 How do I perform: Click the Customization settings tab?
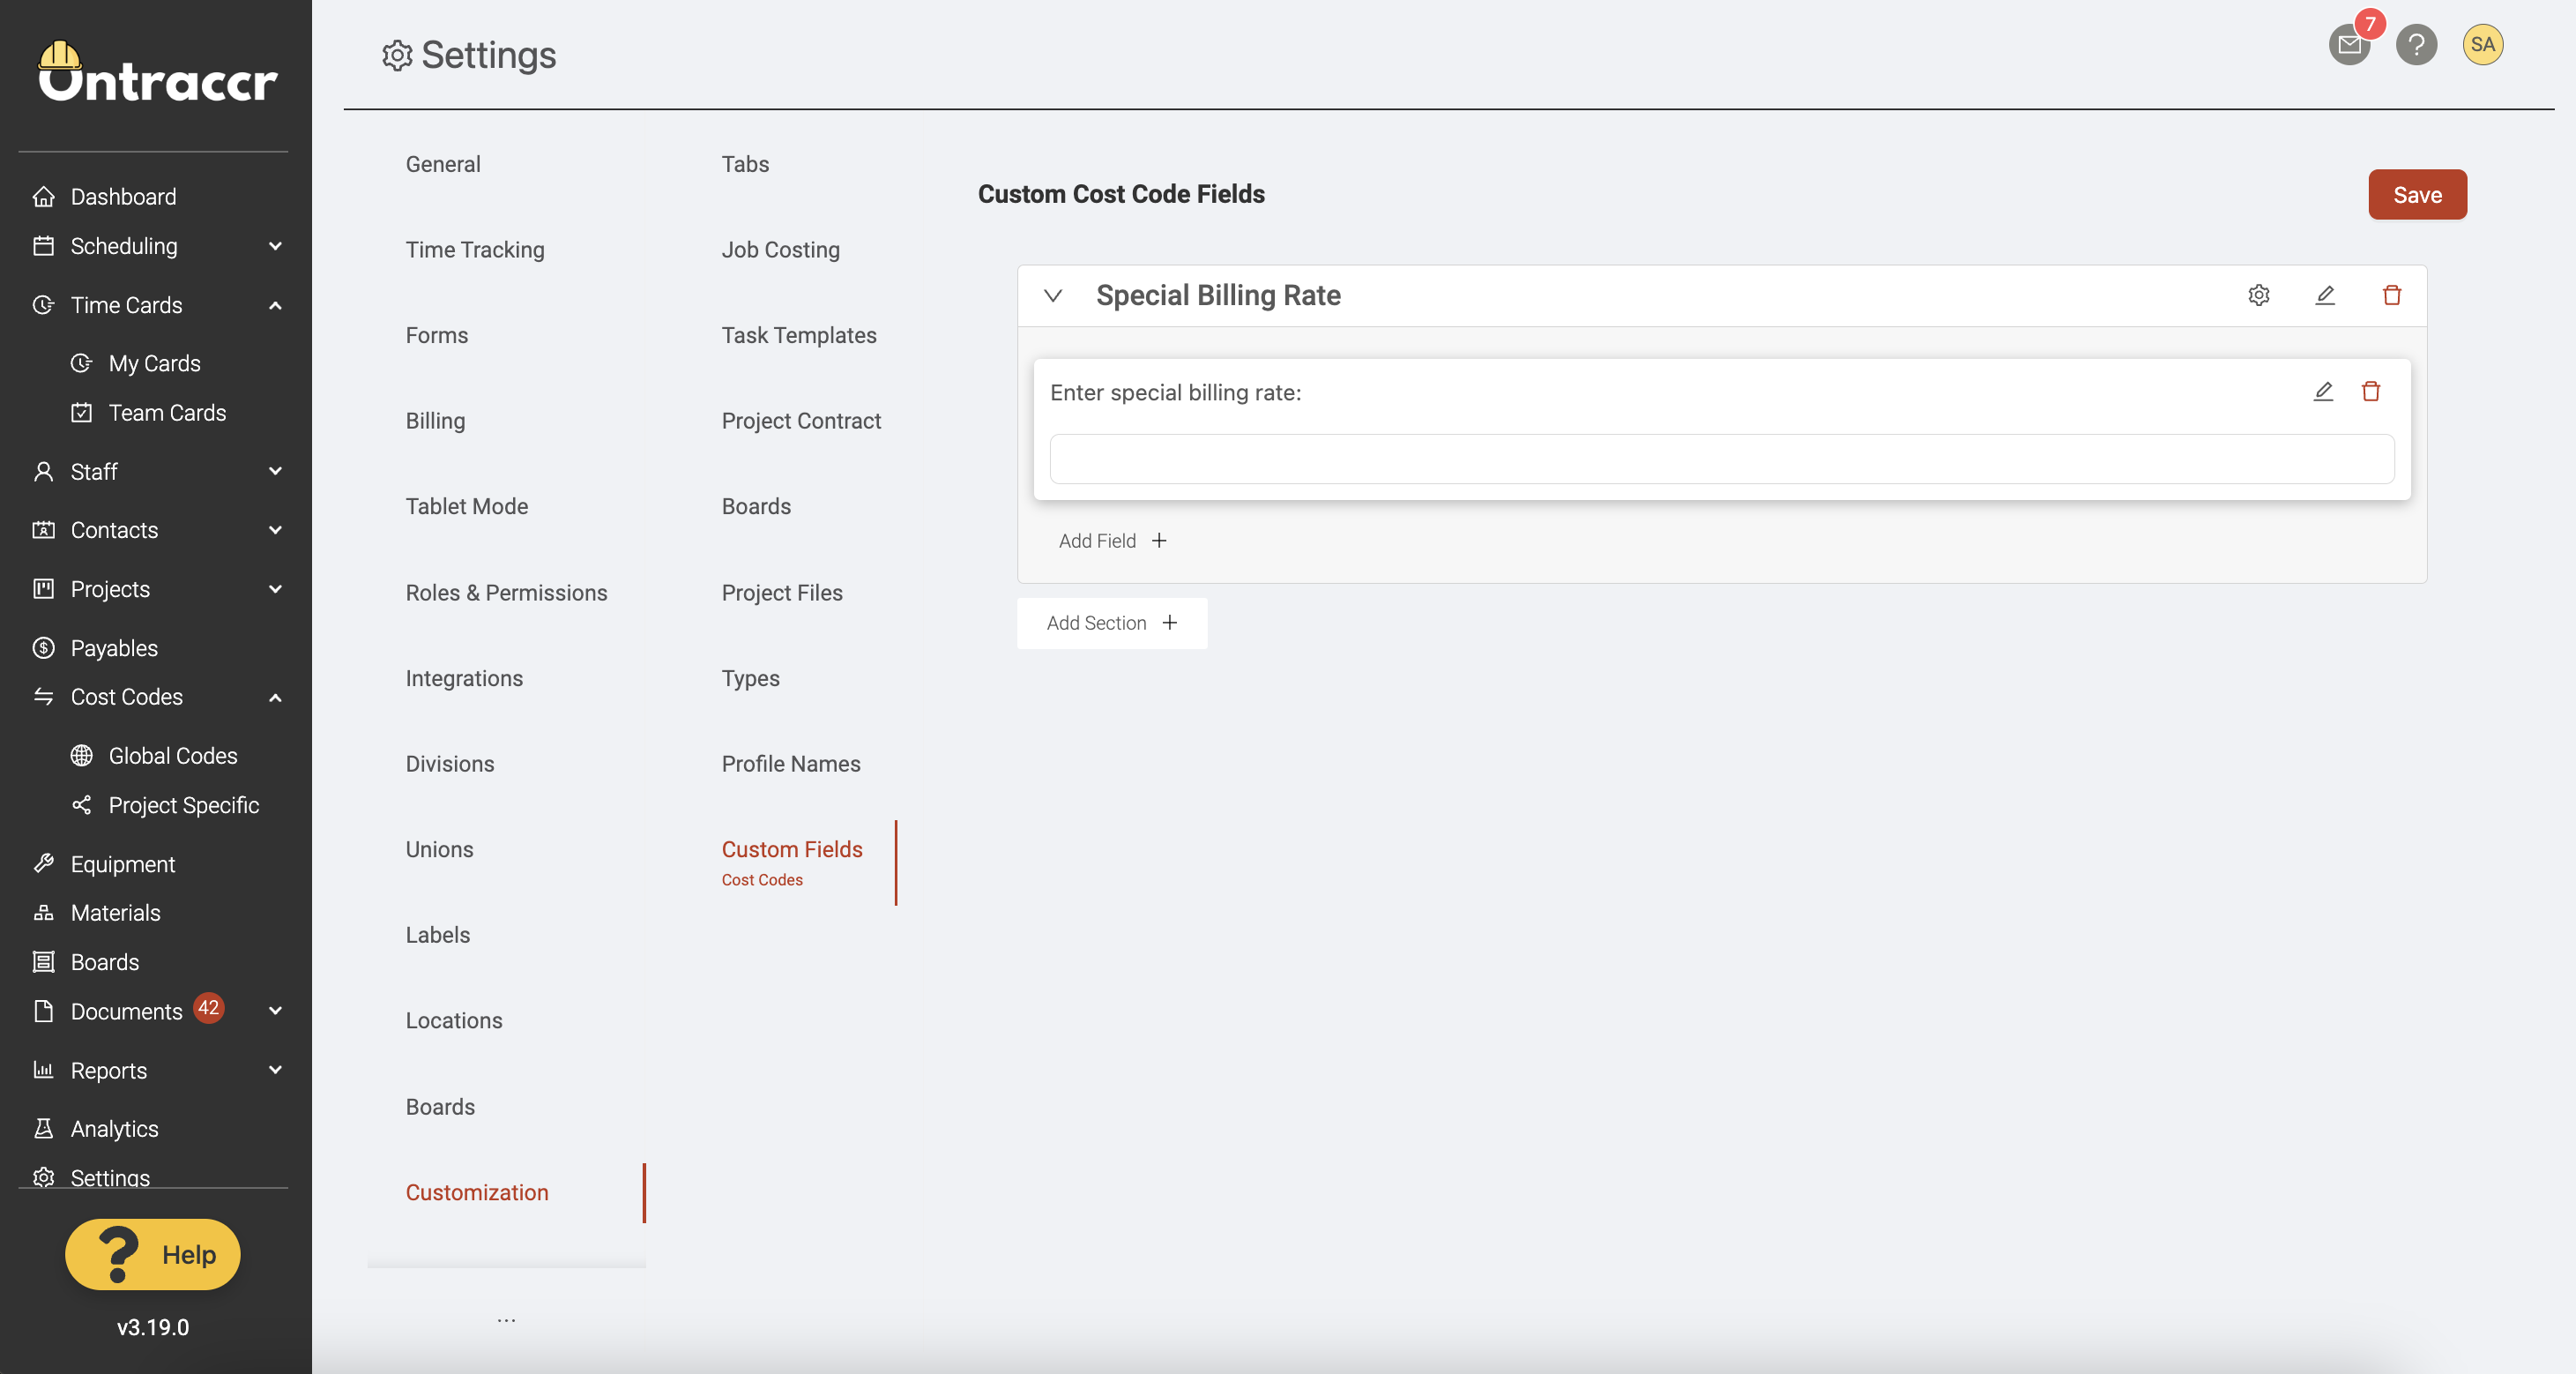[477, 1193]
